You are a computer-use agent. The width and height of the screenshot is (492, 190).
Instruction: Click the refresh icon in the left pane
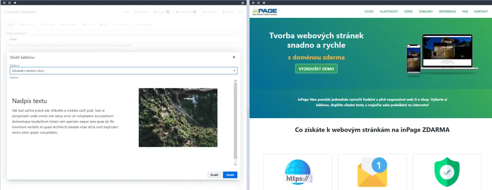pos(9,2)
